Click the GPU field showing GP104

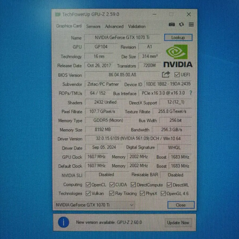tap(101, 47)
